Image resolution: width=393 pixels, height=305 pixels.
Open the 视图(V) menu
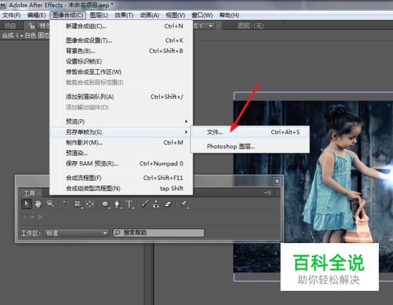coord(175,15)
